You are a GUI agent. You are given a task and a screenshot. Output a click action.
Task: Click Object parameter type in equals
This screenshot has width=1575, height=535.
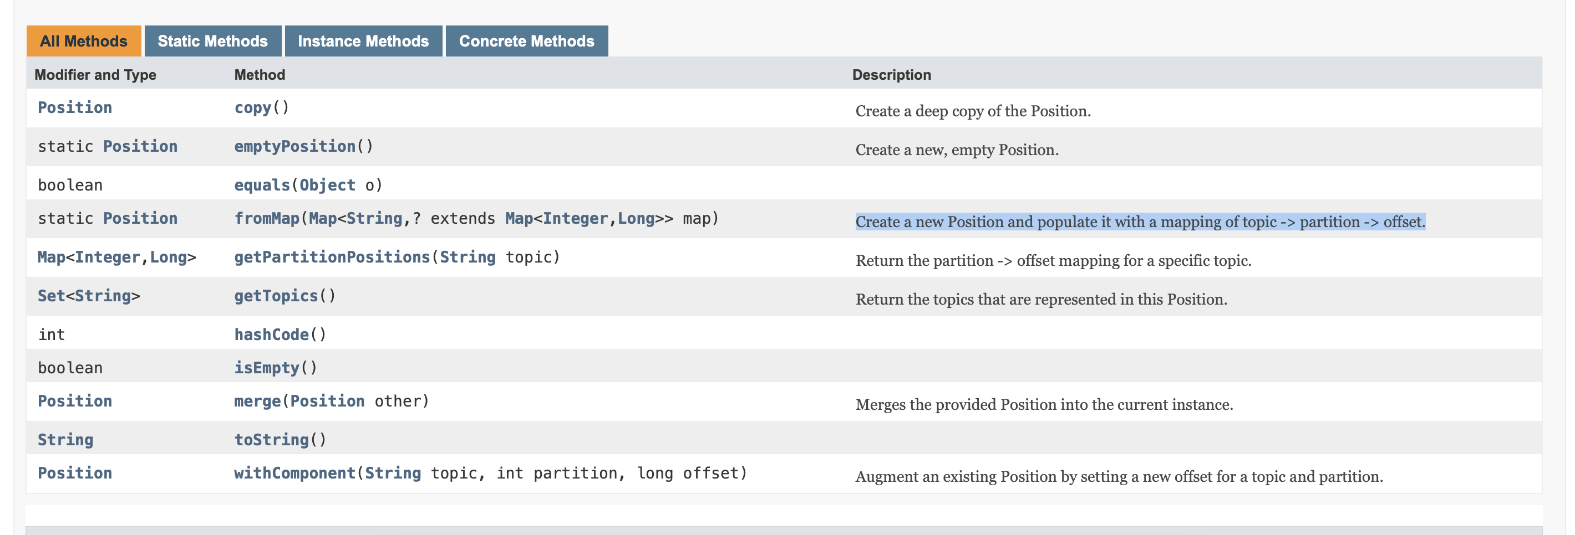coord(327,185)
